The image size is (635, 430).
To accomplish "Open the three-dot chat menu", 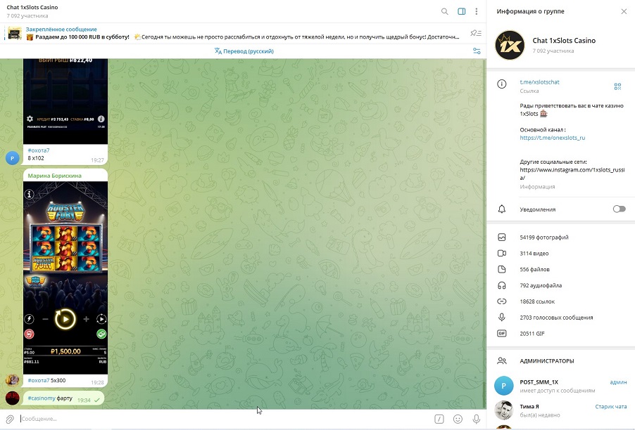I will [476, 11].
